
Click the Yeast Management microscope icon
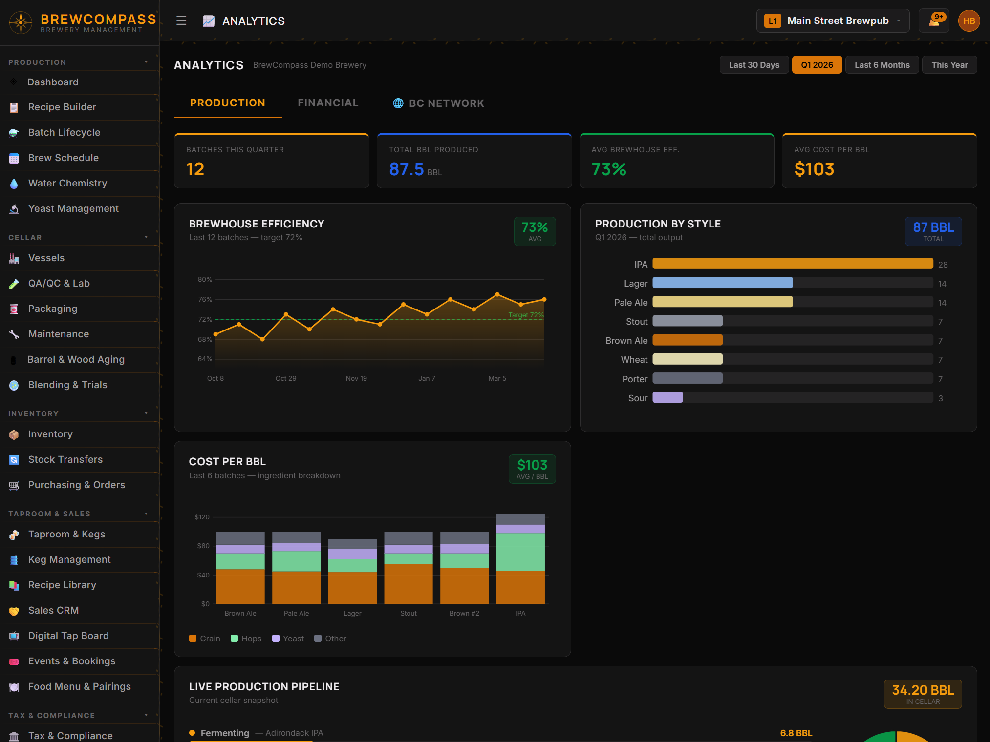[x=14, y=209]
